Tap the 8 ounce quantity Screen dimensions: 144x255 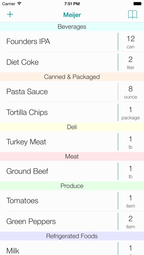click(130, 92)
